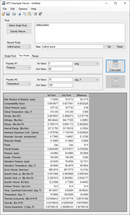Click the PSI units toolbar icon
The image size is (130, 215).
coord(40,14)
